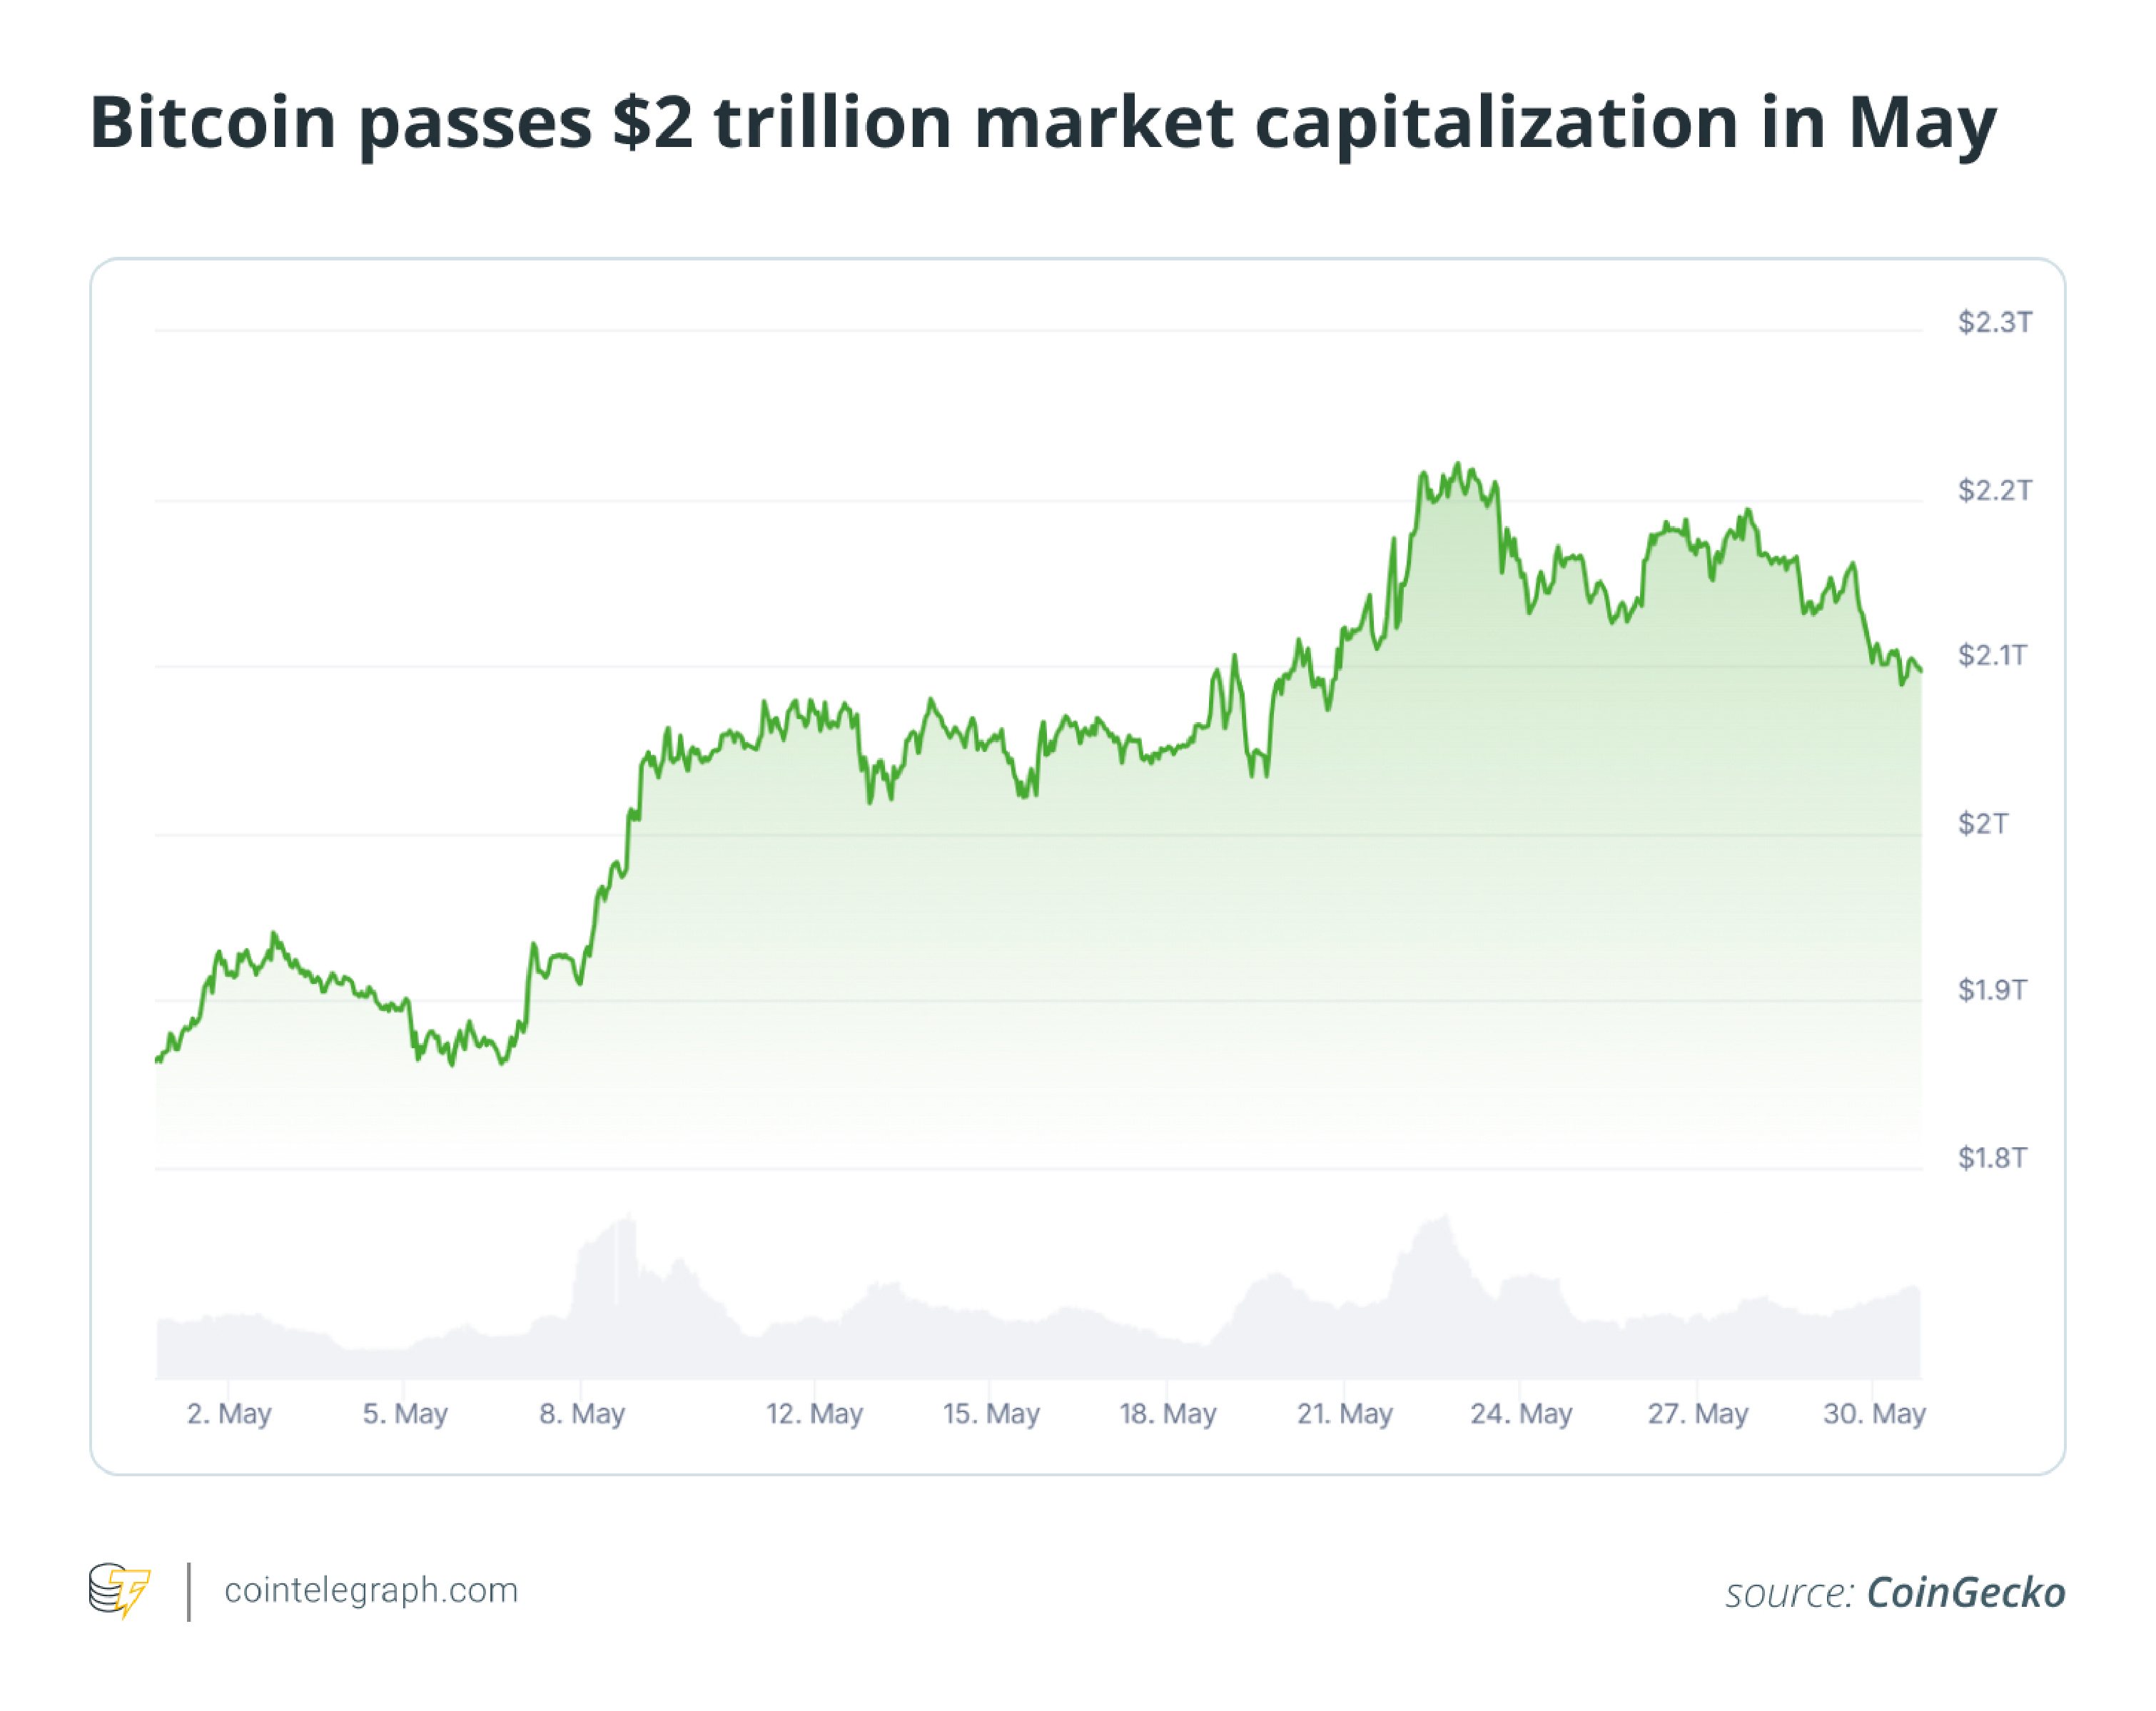Select the $2.2T y-axis label

tap(1994, 490)
